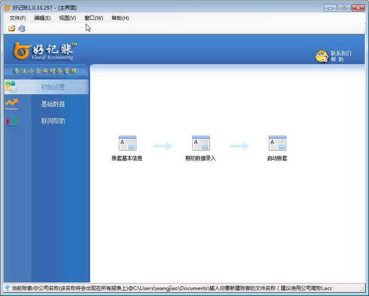Click the orange trend arrow icon beside 基础数据

[x=11, y=103]
